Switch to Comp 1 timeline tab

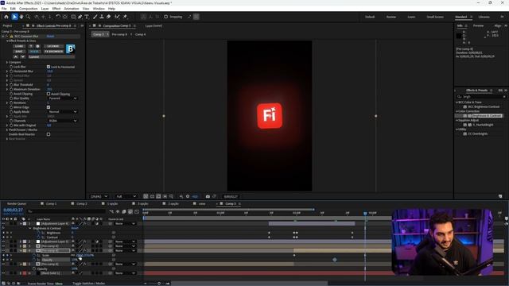(x=51, y=203)
